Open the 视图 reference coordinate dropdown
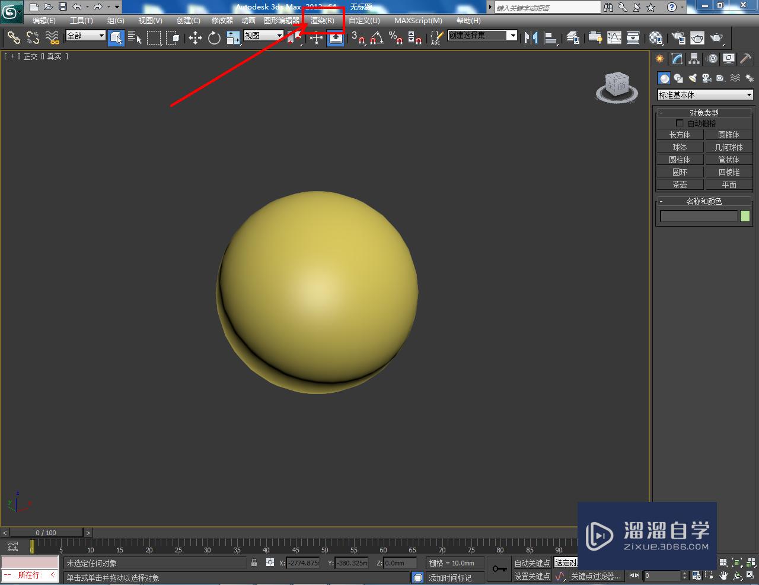 pyautogui.click(x=264, y=36)
